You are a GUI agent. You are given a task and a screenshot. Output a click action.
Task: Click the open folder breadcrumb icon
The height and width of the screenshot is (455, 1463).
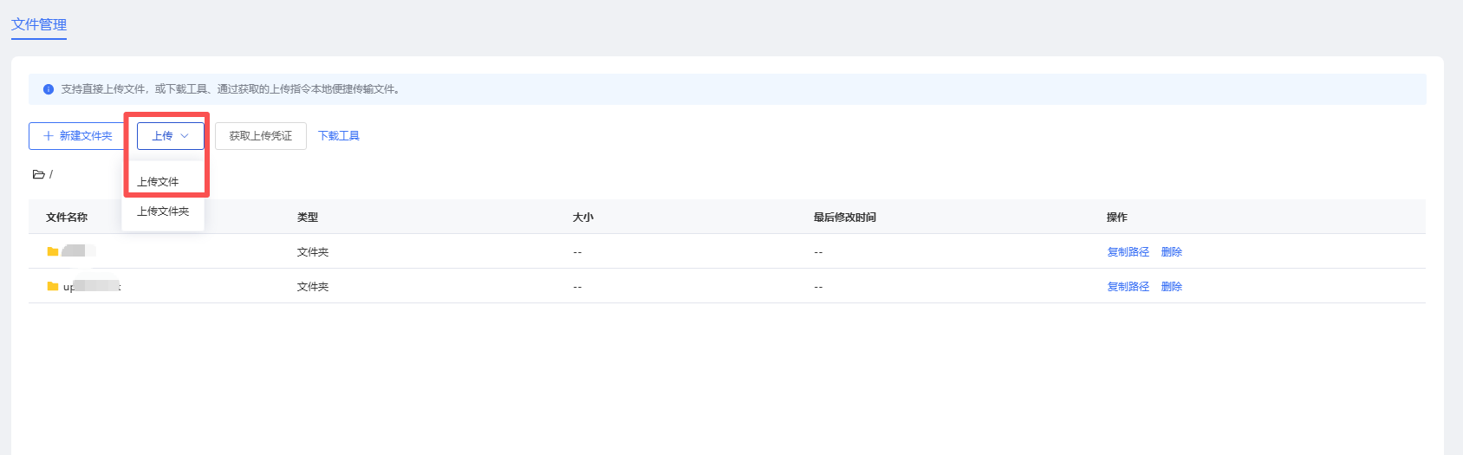coord(39,174)
